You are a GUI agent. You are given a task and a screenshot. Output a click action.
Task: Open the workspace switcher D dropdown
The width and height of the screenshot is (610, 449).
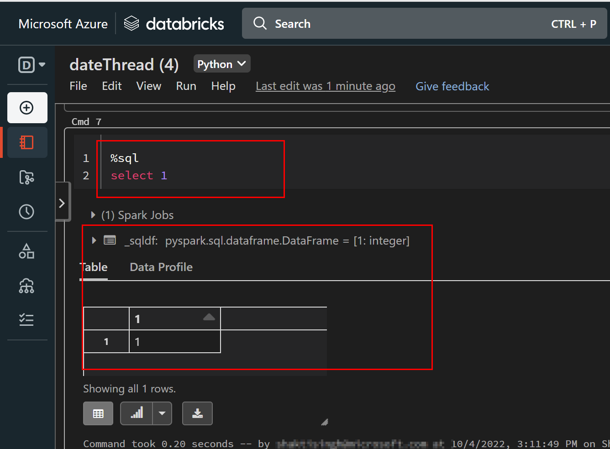click(x=32, y=65)
